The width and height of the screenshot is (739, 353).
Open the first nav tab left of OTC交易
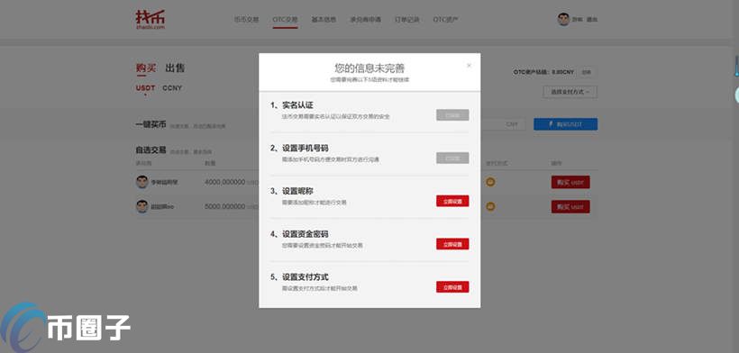pyautogui.click(x=247, y=20)
